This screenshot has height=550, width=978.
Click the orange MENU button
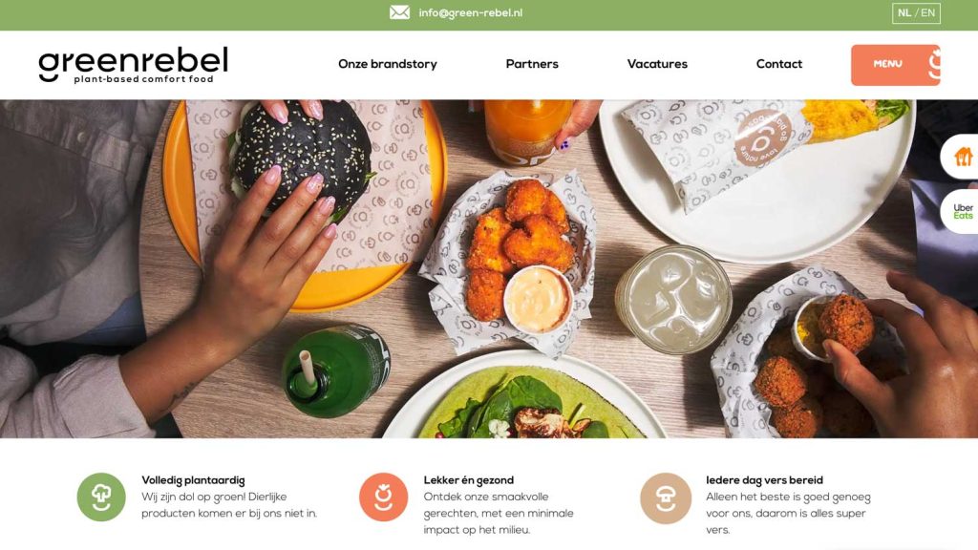point(896,65)
